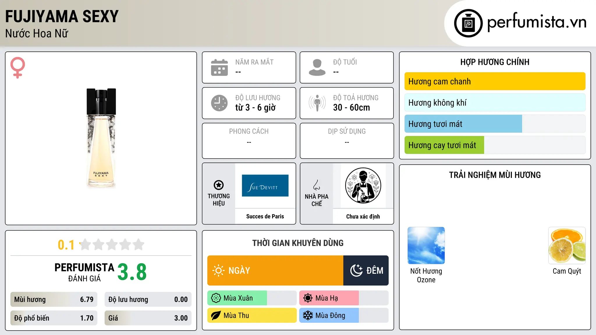The image size is (596, 335).
Task: Click the Trải nghiệm mùi hương heading
Action: click(x=495, y=175)
